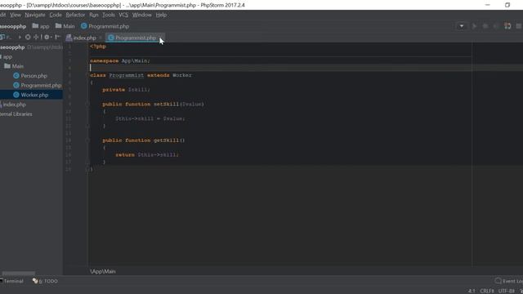Click the Debug icon in toolbar
This screenshot has height=294, width=523.
click(x=485, y=26)
